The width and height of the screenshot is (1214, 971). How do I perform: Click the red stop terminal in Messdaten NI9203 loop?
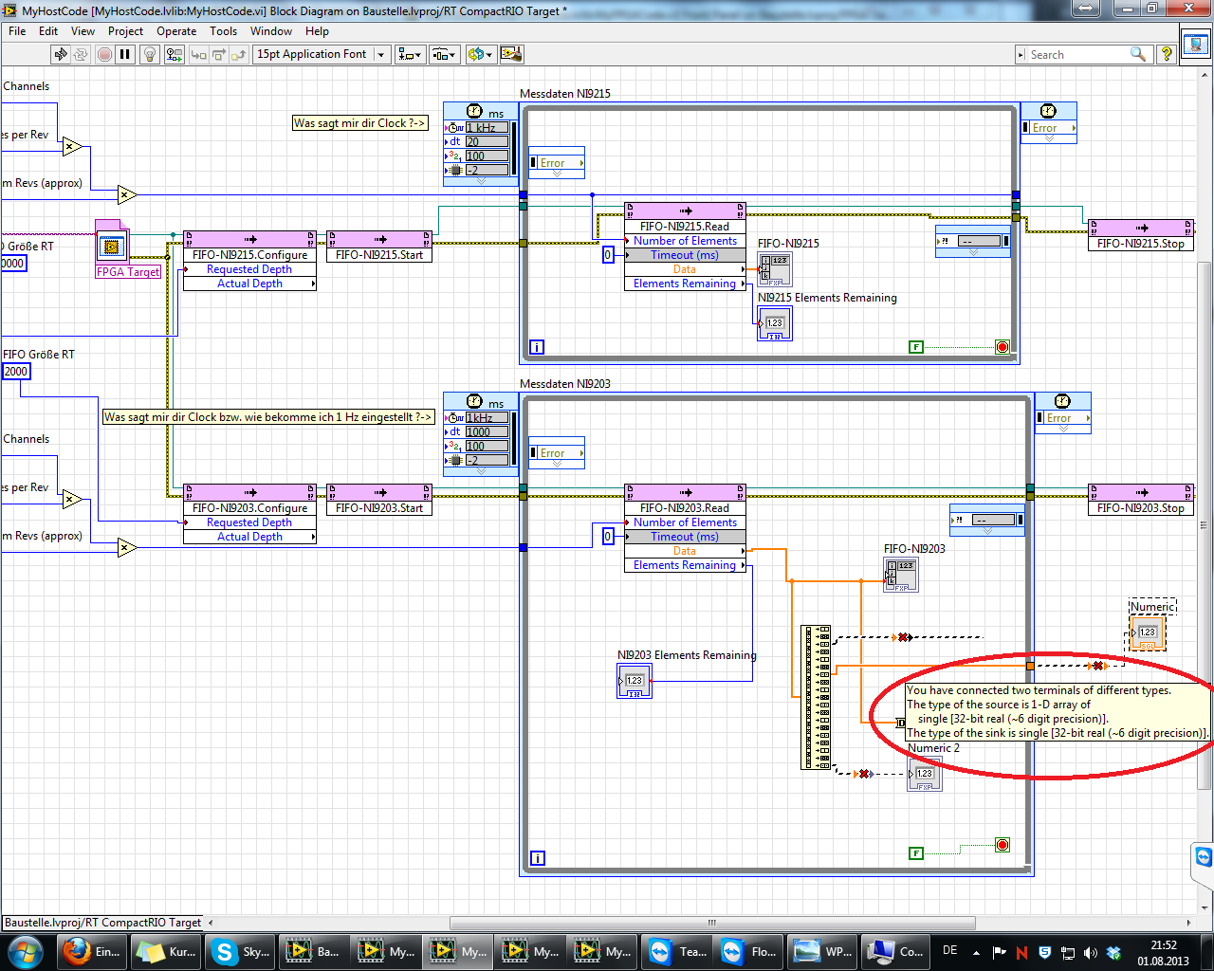pos(1002,845)
